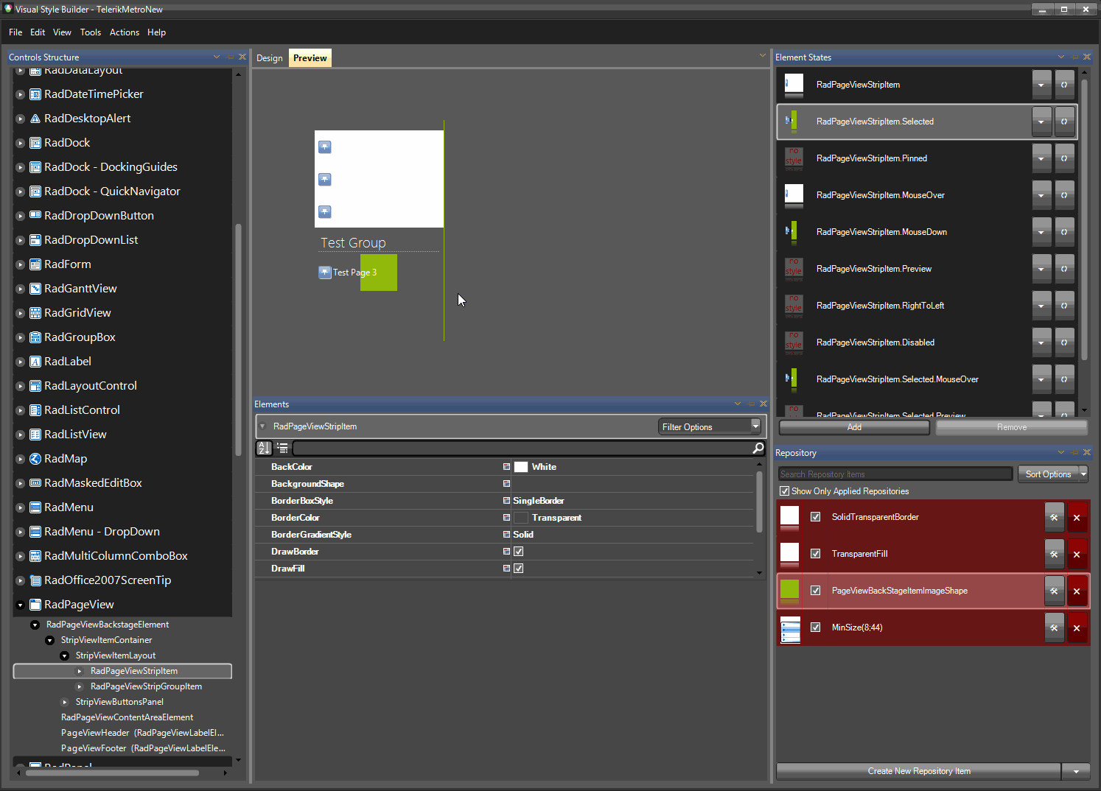Collapse the RadPageView tree node
Image resolution: width=1101 pixels, height=791 pixels.
pyautogui.click(x=21, y=605)
